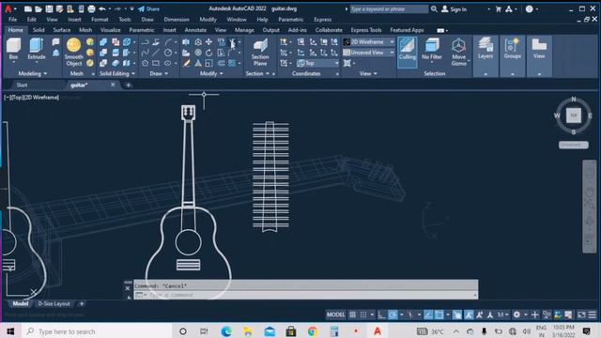Click the workspace switching gear icon
Image resolution: width=601 pixels, height=338 pixels.
coord(516,315)
